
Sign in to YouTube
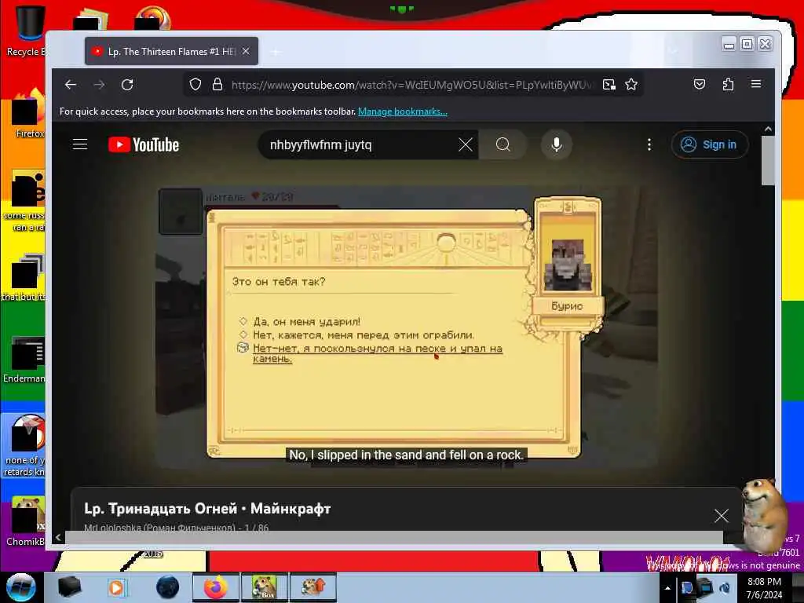click(x=710, y=144)
